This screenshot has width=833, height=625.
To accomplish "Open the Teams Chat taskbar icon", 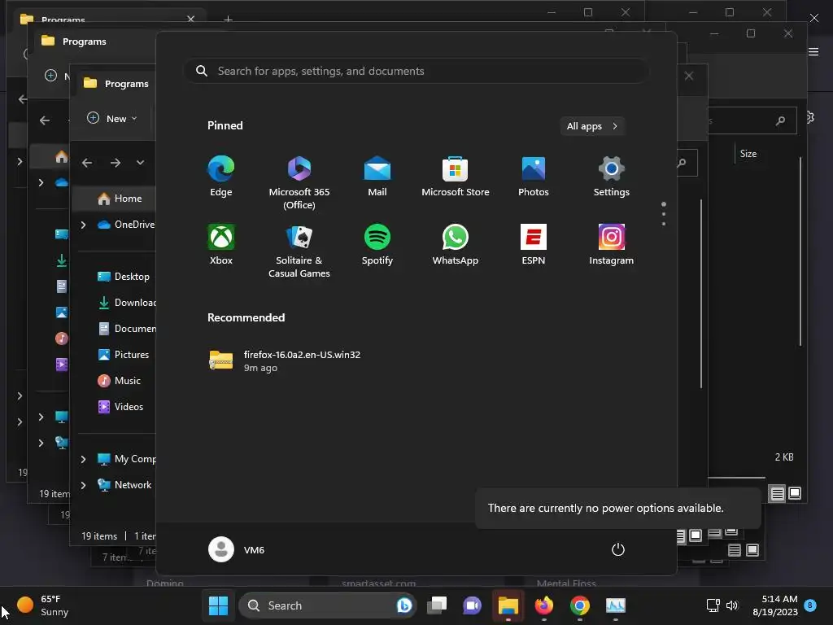I will click(x=472, y=605).
